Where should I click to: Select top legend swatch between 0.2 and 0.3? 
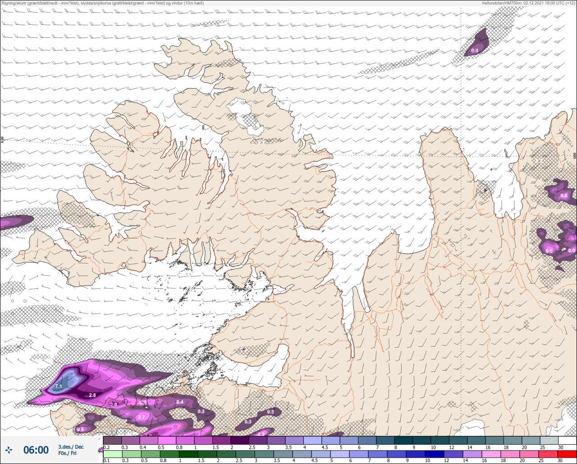pos(112,440)
